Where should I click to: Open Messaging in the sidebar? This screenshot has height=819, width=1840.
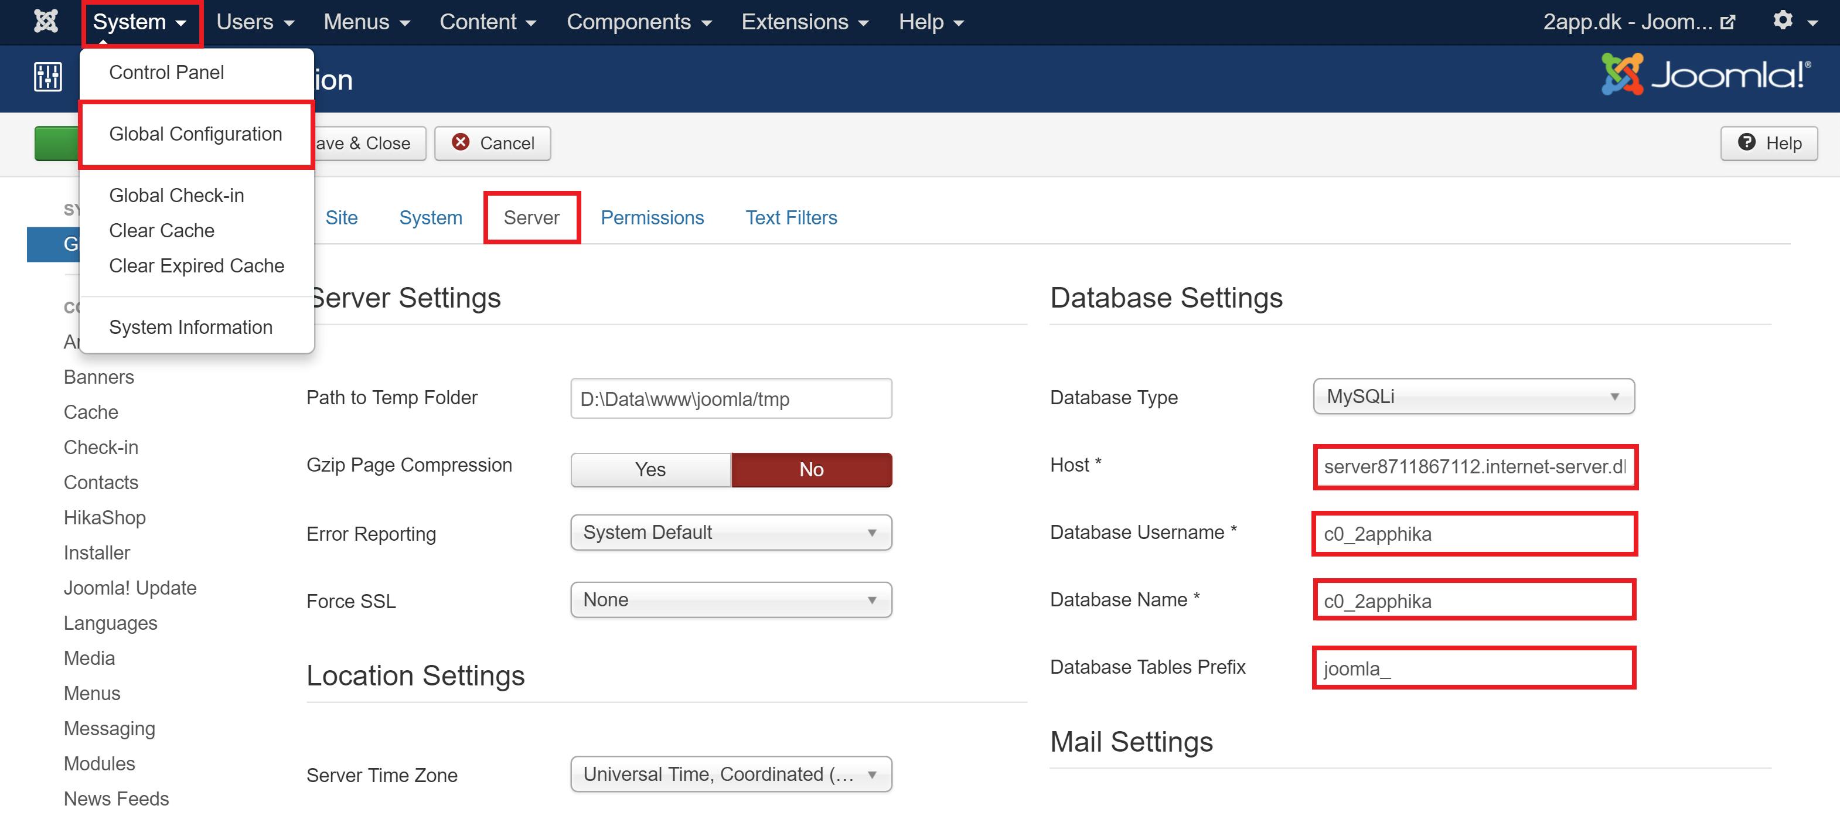click(x=109, y=728)
